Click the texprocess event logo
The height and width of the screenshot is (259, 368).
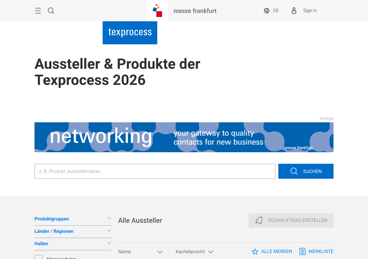click(x=130, y=33)
